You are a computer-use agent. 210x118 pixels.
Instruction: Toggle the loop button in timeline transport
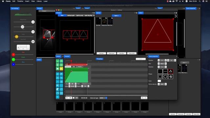[77, 98]
